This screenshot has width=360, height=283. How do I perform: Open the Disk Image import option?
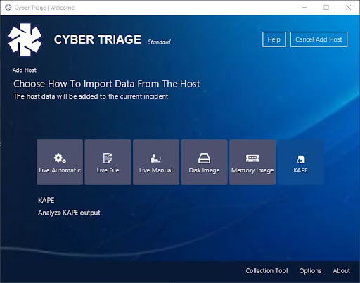coord(205,163)
